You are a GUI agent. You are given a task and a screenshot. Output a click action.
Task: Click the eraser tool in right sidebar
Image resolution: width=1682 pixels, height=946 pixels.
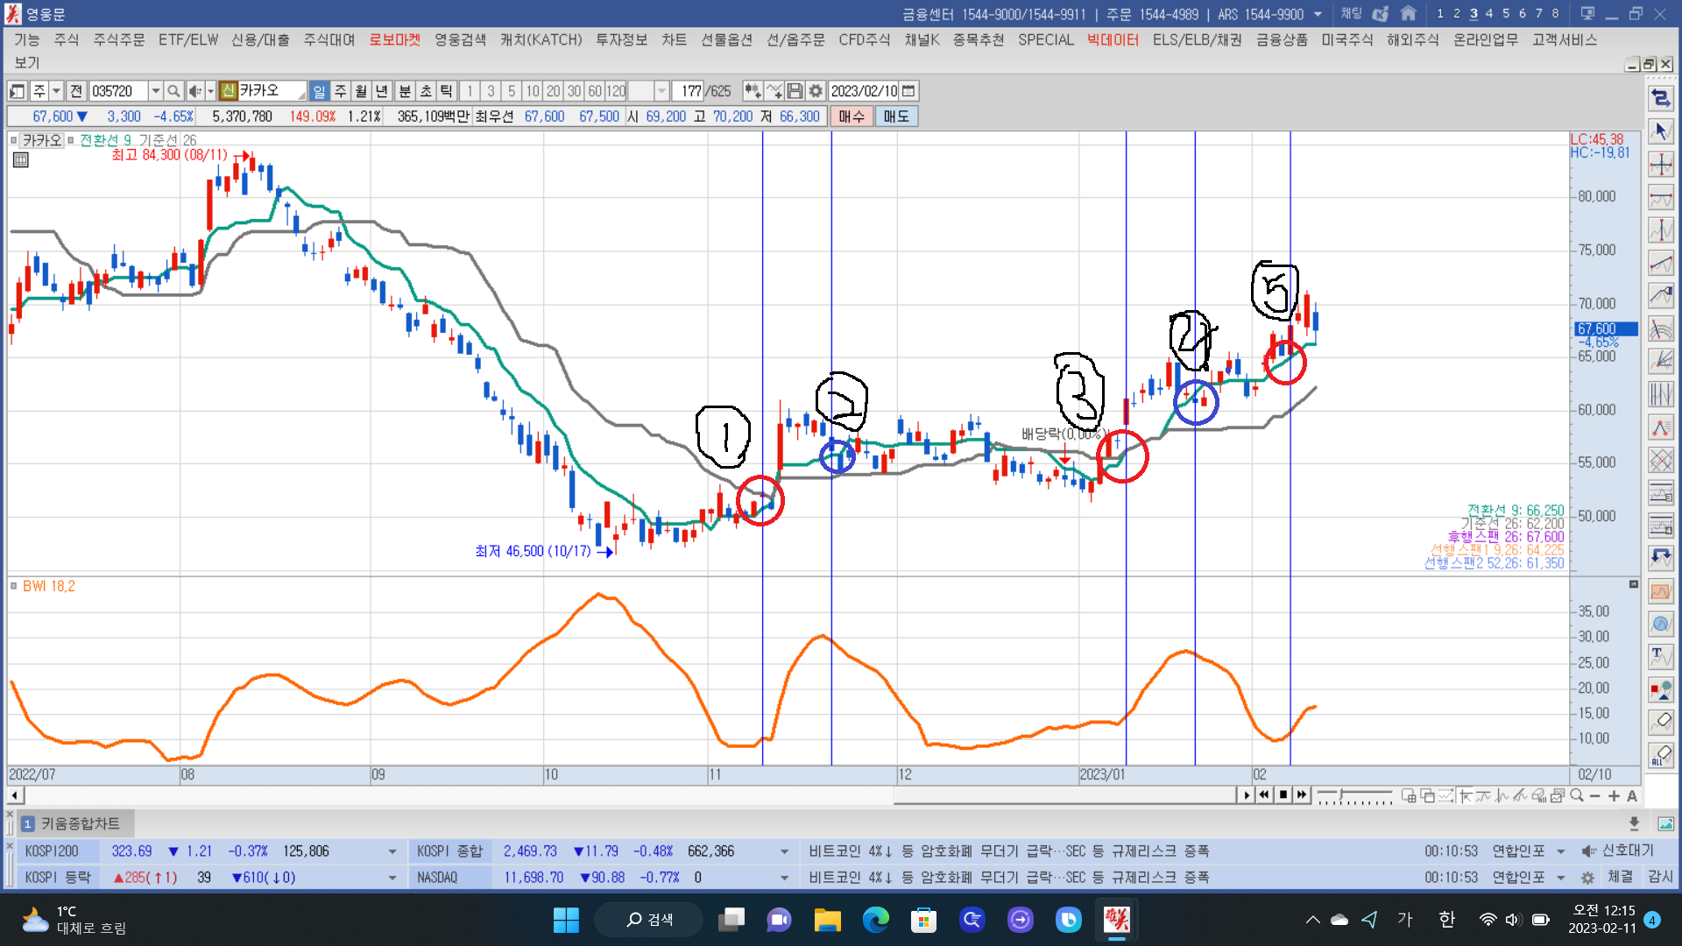1661,722
